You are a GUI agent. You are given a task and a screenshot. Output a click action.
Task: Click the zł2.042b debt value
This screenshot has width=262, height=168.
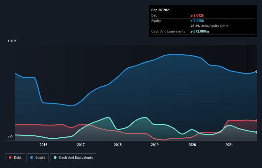[197, 15]
